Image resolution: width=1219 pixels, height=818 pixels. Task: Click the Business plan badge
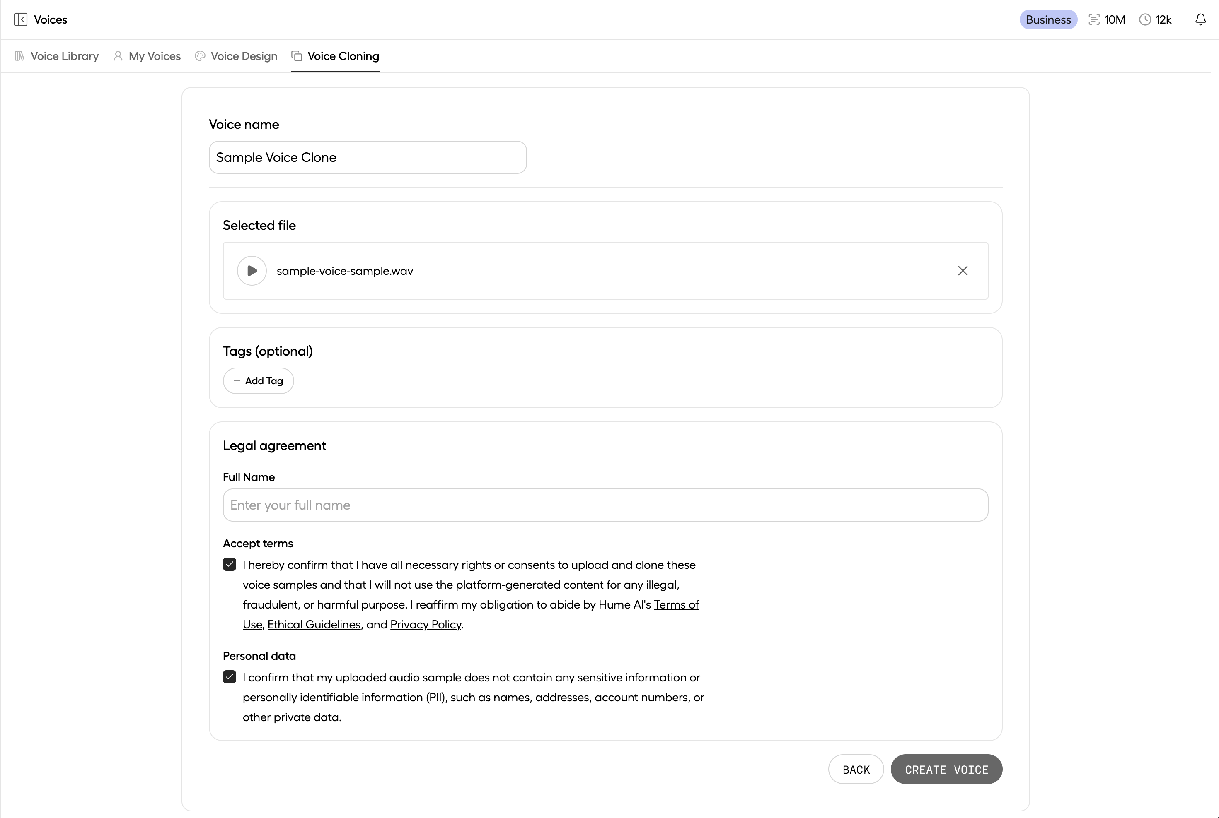point(1048,20)
